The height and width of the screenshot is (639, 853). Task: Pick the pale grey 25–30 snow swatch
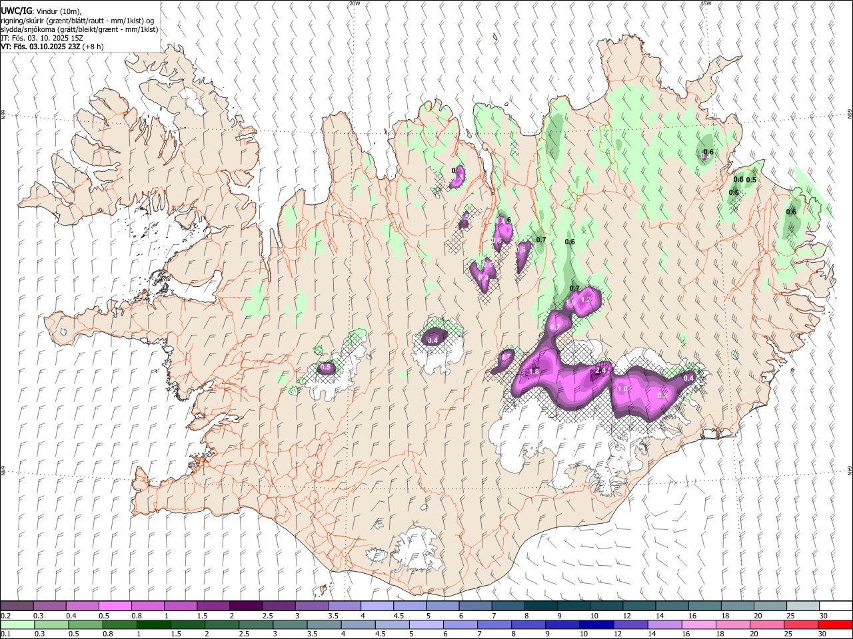pos(802,606)
